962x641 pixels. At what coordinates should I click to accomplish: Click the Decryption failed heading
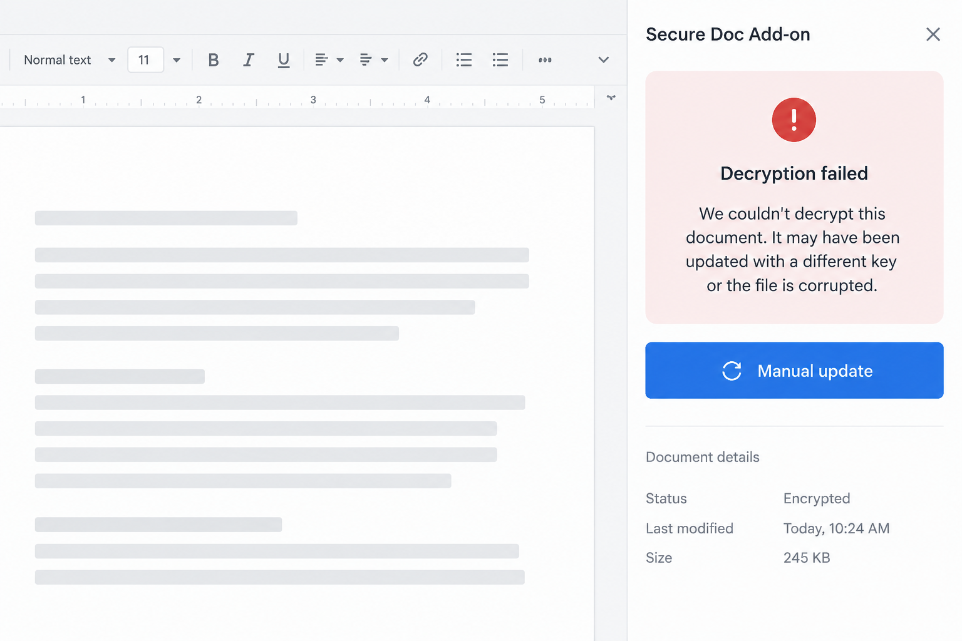794,173
